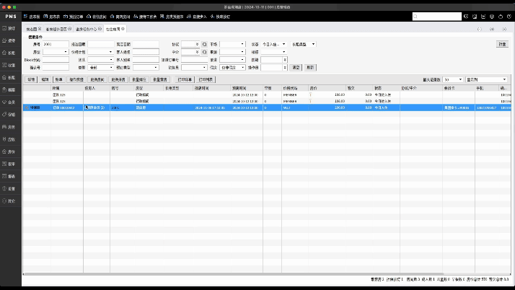Click the 刷新 button
The height and width of the screenshot is (290, 515).
pyautogui.click(x=310, y=67)
